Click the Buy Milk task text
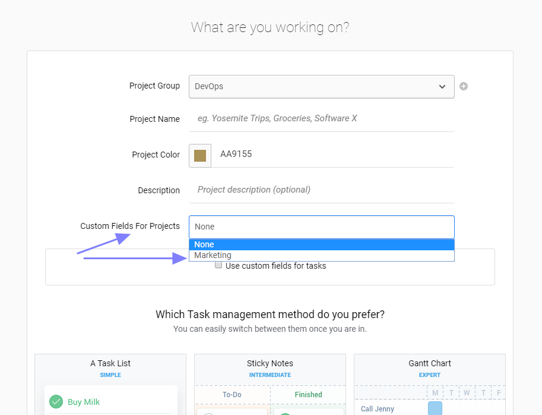542x415 pixels. coord(84,402)
